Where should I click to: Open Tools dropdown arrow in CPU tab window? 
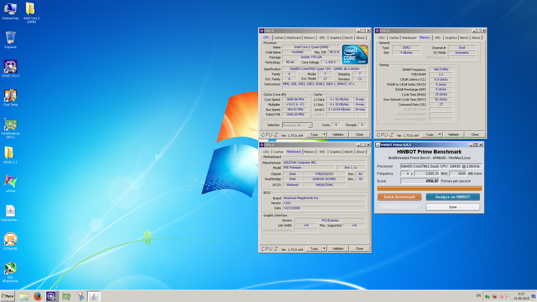[x=324, y=135]
